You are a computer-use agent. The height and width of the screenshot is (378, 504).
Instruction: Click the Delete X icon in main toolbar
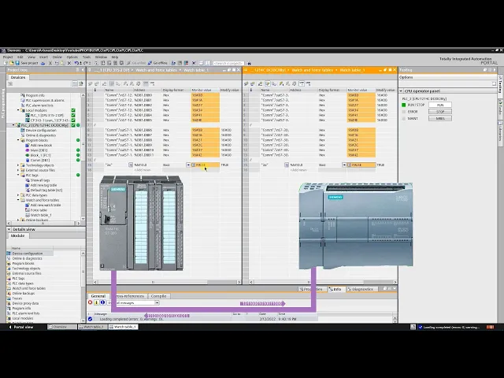pyautogui.click(x=69, y=63)
